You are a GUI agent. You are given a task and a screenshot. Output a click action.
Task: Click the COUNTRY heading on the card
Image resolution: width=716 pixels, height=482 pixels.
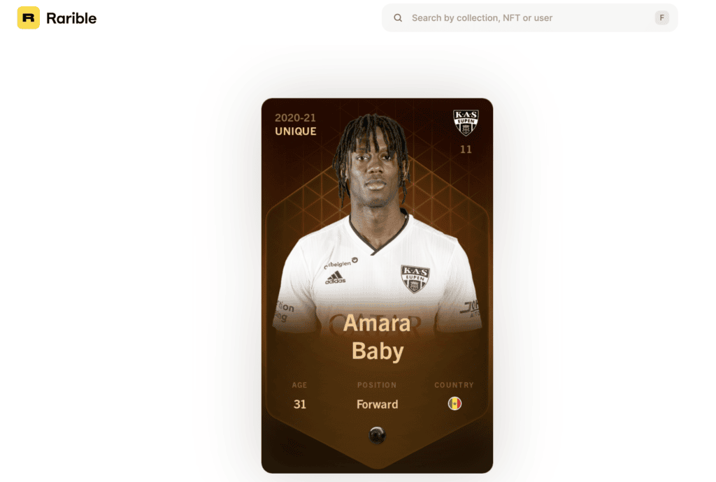click(454, 385)
